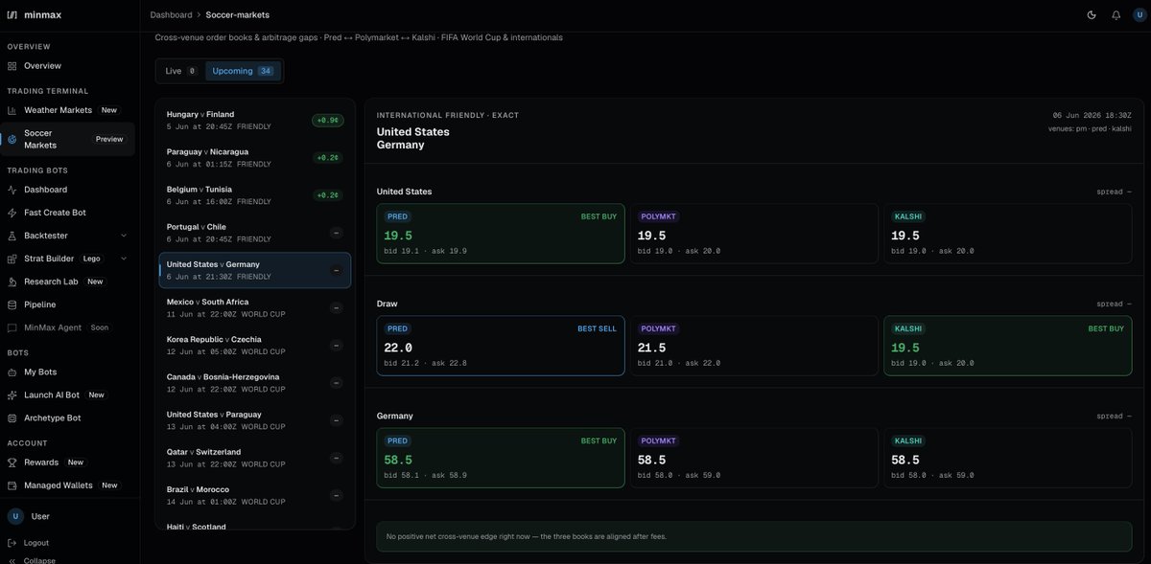Click Launch AI Bot icon
The width and height of the screenshot is (1151, 564).
point(12,395)
